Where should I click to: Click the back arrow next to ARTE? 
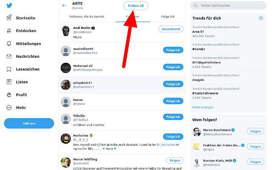(x=64, y=6)
